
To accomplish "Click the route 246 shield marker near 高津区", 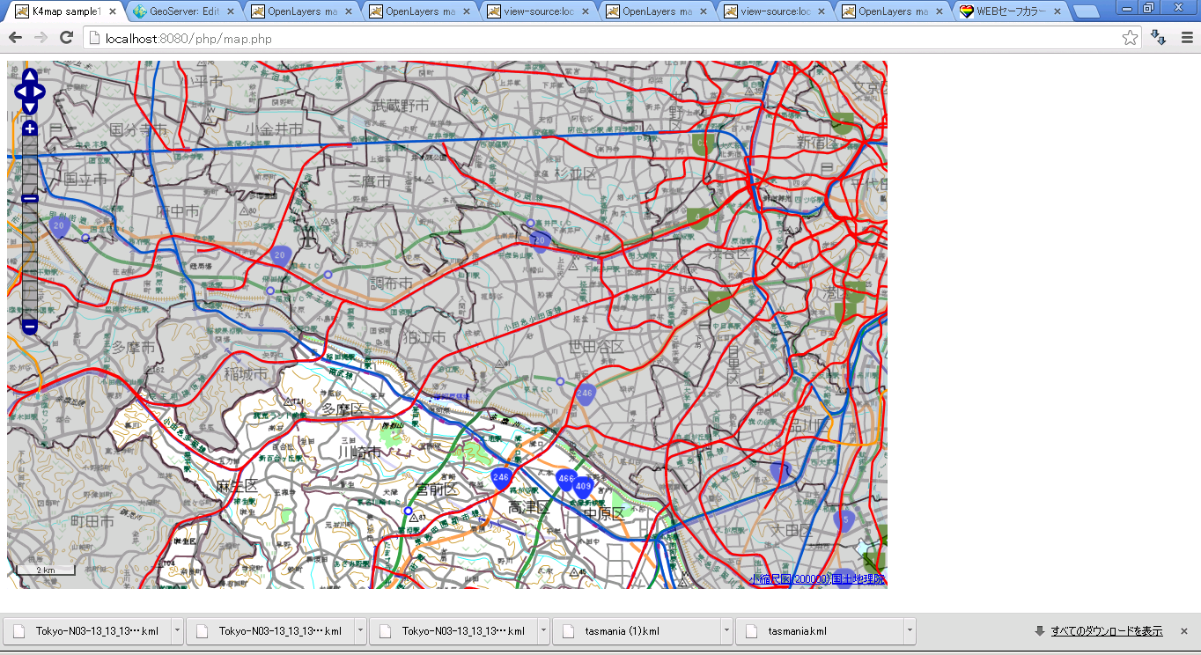I will (501, 478).
